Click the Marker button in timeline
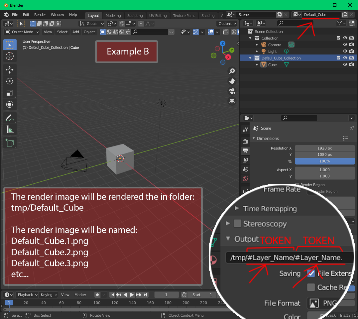 click(x=80, y=295)
